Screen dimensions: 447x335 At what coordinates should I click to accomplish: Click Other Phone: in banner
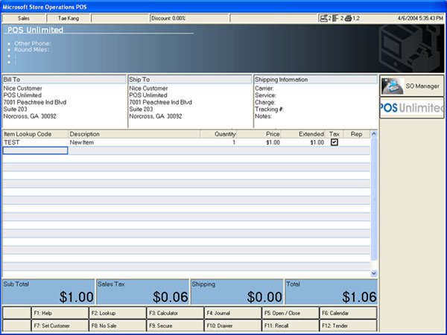[33, 43]
